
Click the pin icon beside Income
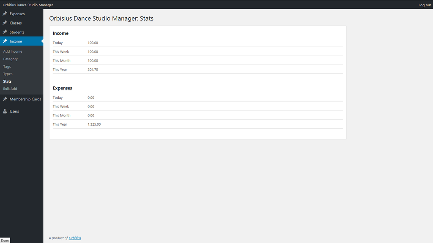point(5,41)
